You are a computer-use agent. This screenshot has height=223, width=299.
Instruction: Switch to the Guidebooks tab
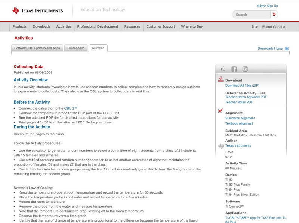[x=76, y=48]
